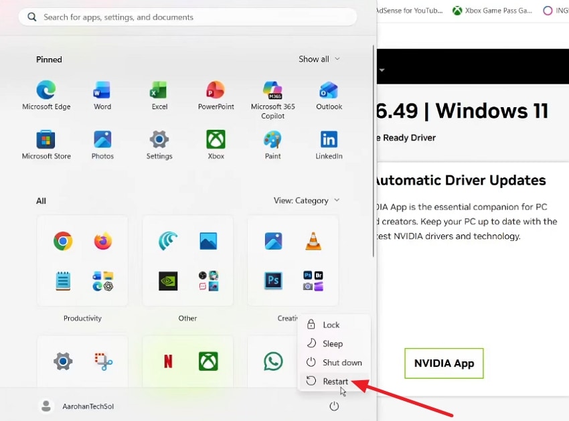Screen dimensions: 569x421
Task: Open NVIDIA app in Other group
Action: [x=168, y=281]
